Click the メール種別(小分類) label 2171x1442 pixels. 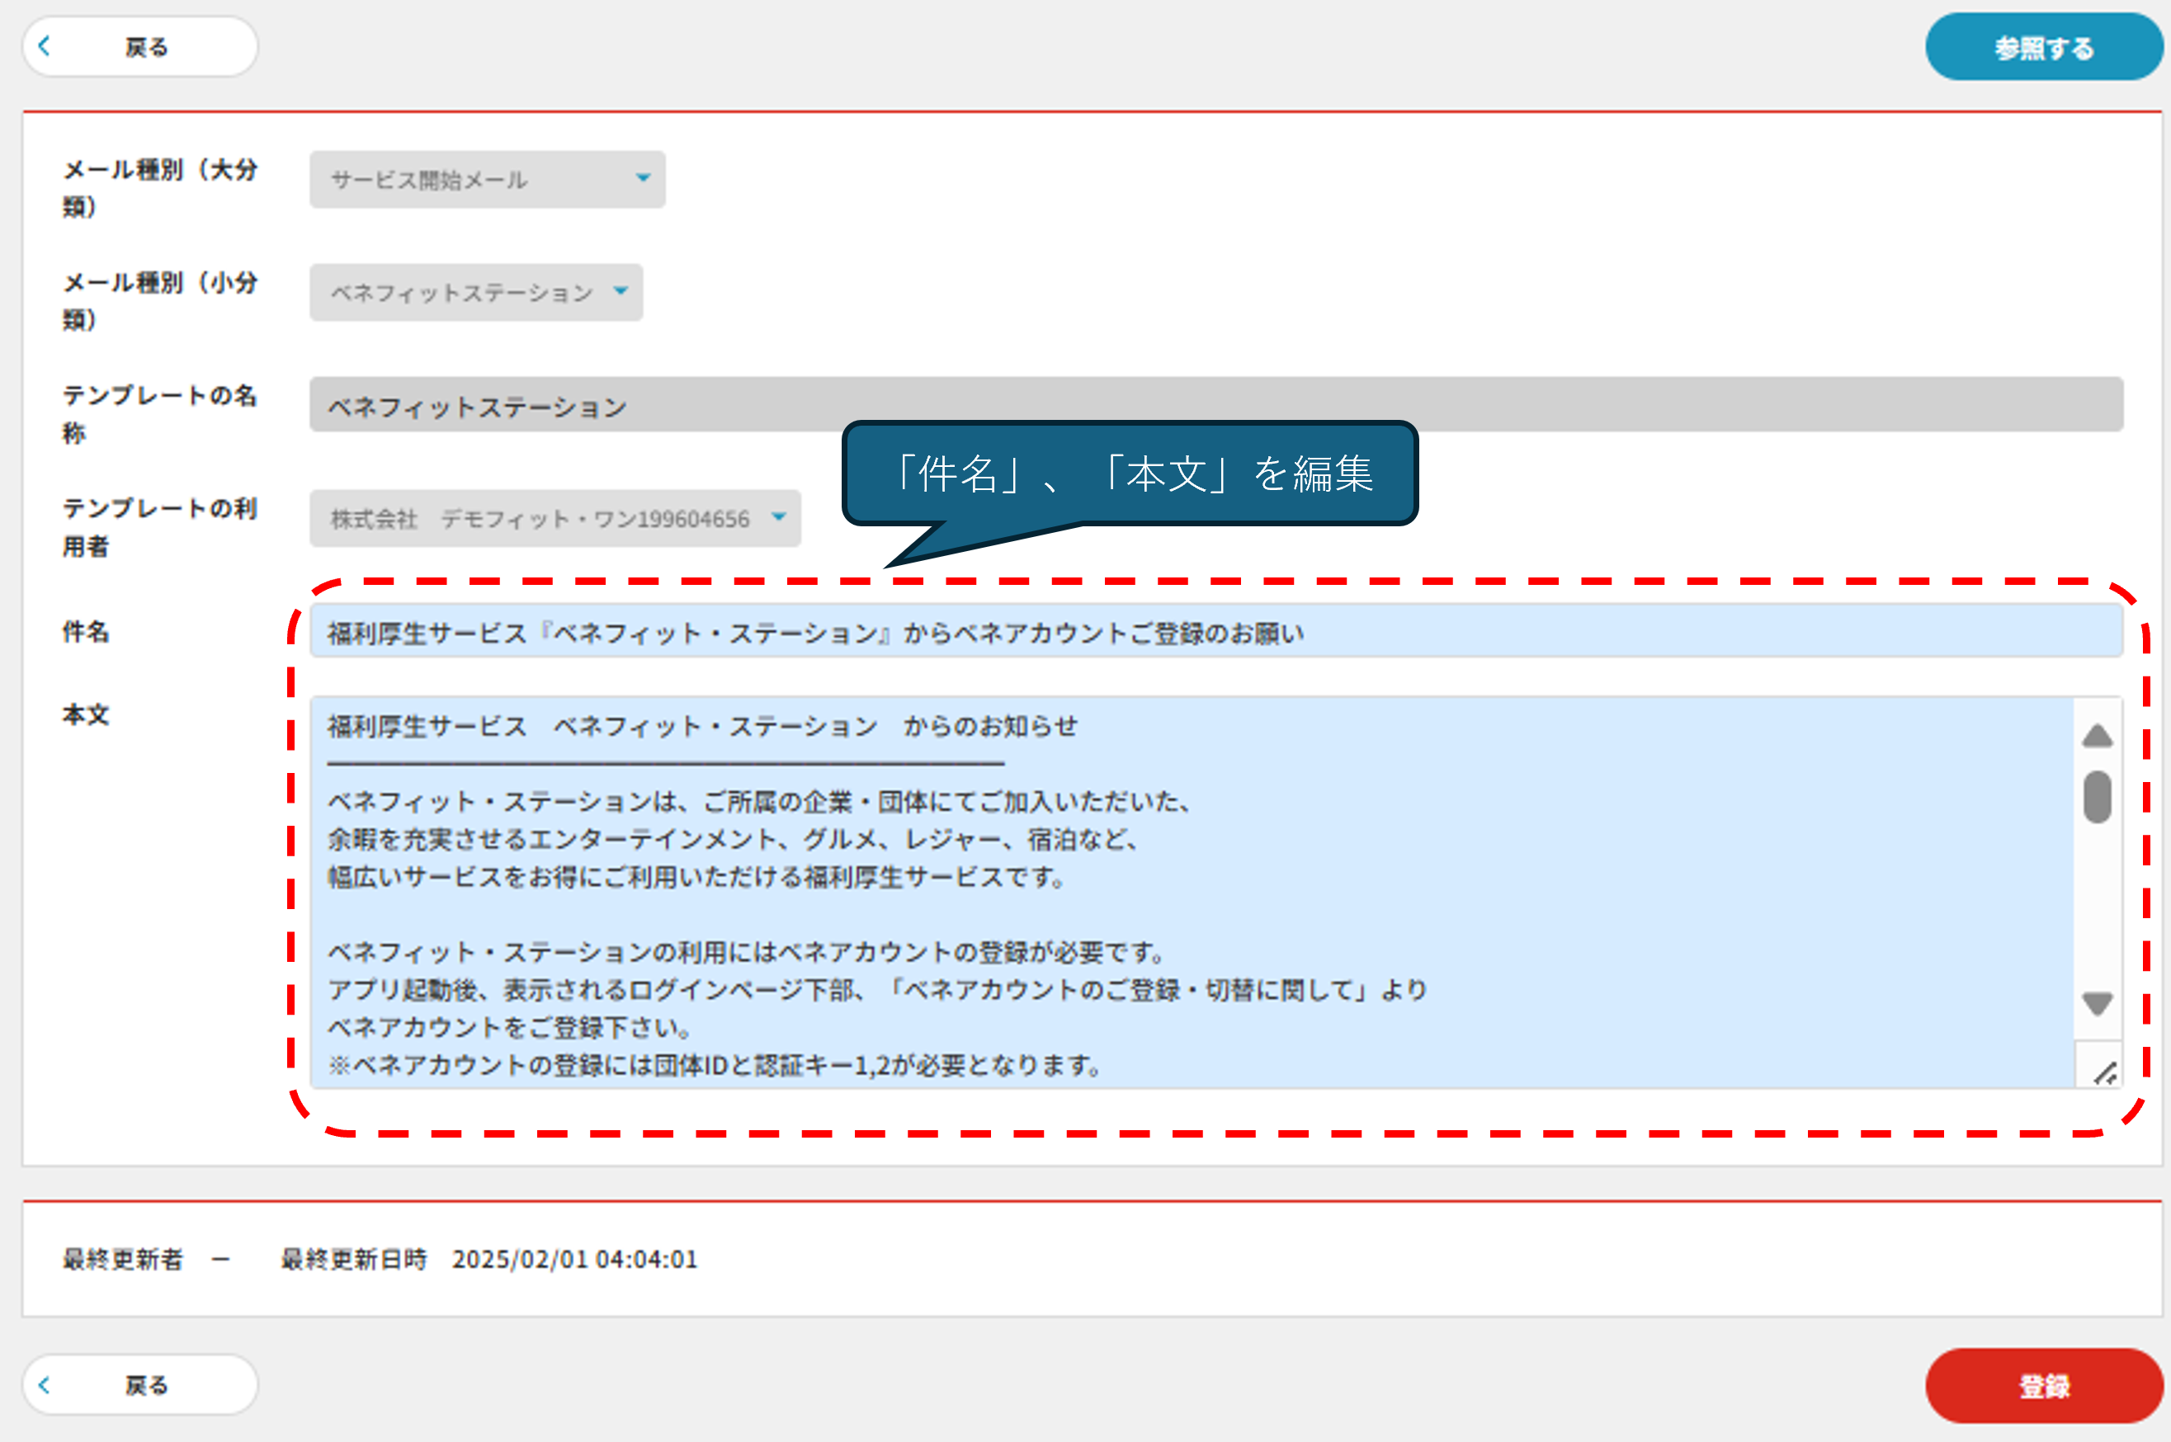[160, 301]
